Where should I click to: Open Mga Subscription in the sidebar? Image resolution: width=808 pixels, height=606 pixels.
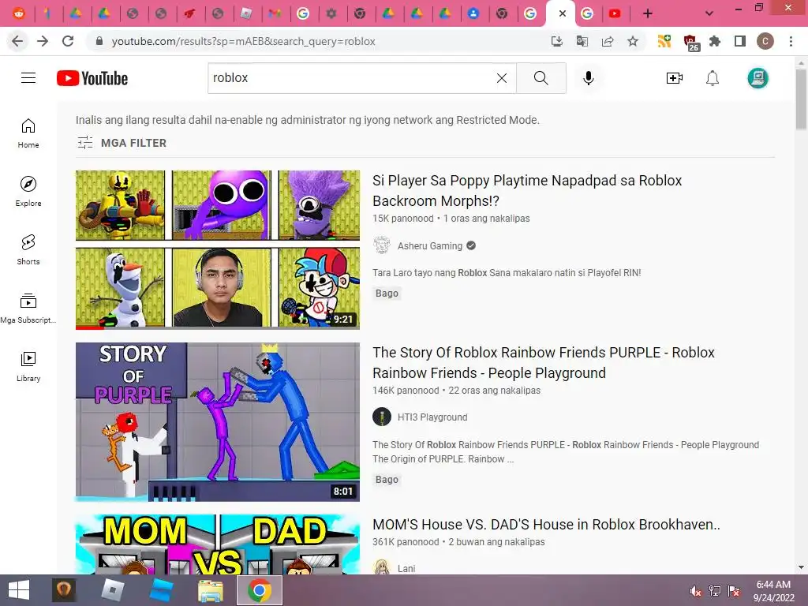click(28, 309)
